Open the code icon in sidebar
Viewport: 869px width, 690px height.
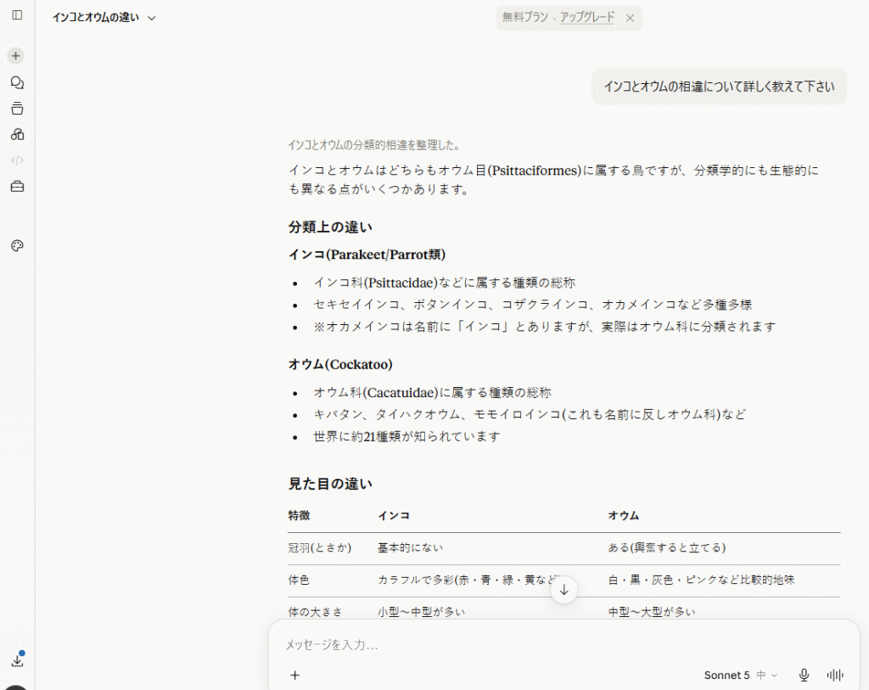(17, 160)
